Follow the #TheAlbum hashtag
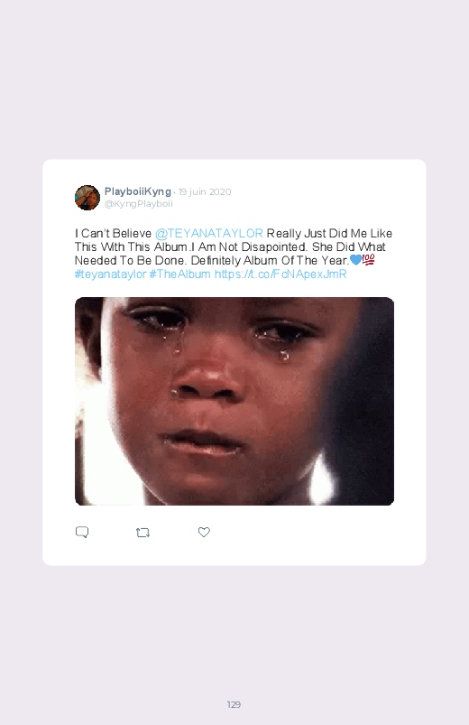This screenshot has width=469, height=725. [179, 274]
